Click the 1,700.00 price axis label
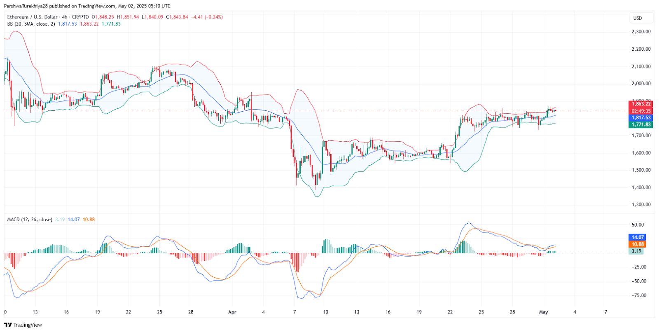 tap(641, 136)
